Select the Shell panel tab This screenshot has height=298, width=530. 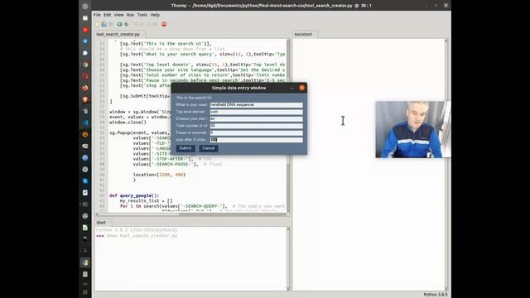[101, 223]
